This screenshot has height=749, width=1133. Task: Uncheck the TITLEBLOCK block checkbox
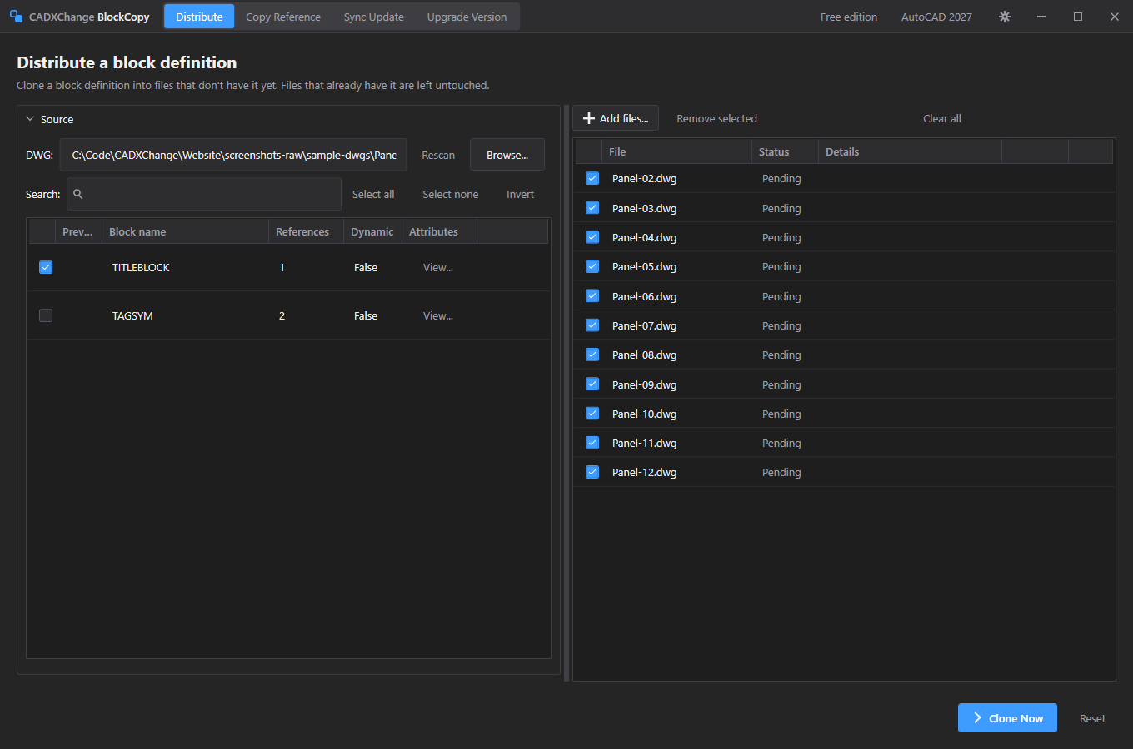pyautogui.click(x=46, y=267)
